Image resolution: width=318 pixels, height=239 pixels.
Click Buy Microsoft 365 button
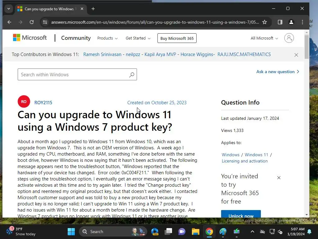pos(177,38)
